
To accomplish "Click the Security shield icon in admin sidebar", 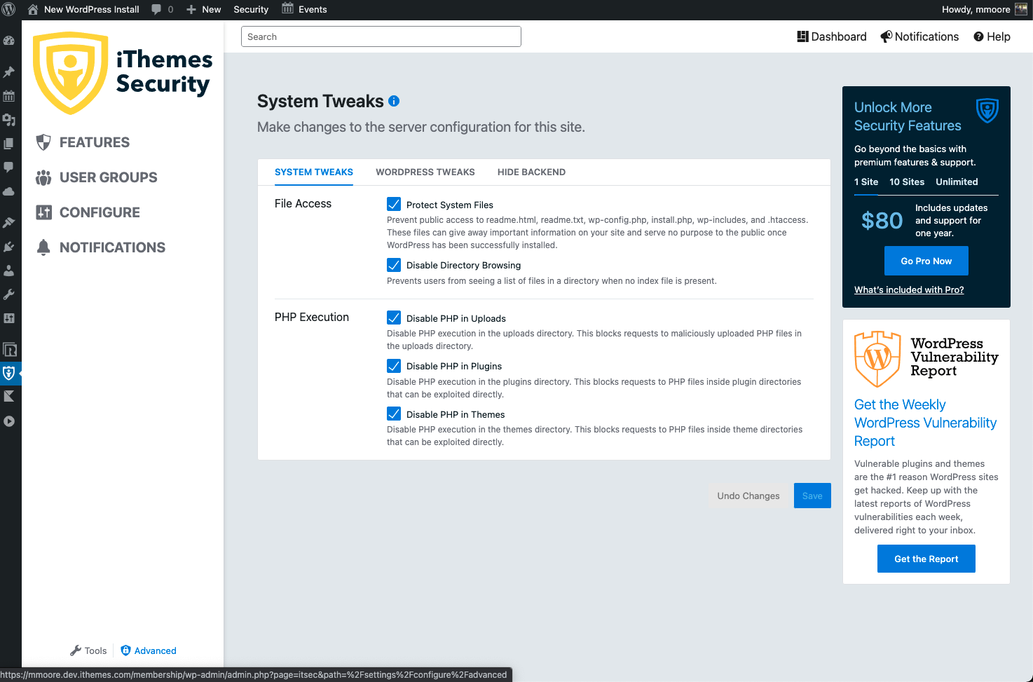I will coord(9,373).
